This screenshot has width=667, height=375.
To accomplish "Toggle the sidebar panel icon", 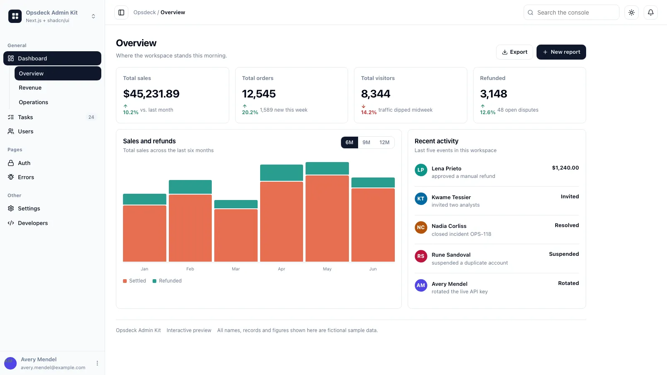I will pos(121,12).
